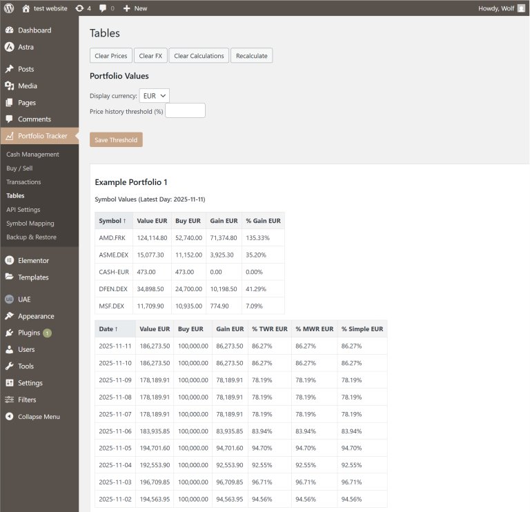Go to Cash Management submenu
530x512 pixels.
coord(32,155)
